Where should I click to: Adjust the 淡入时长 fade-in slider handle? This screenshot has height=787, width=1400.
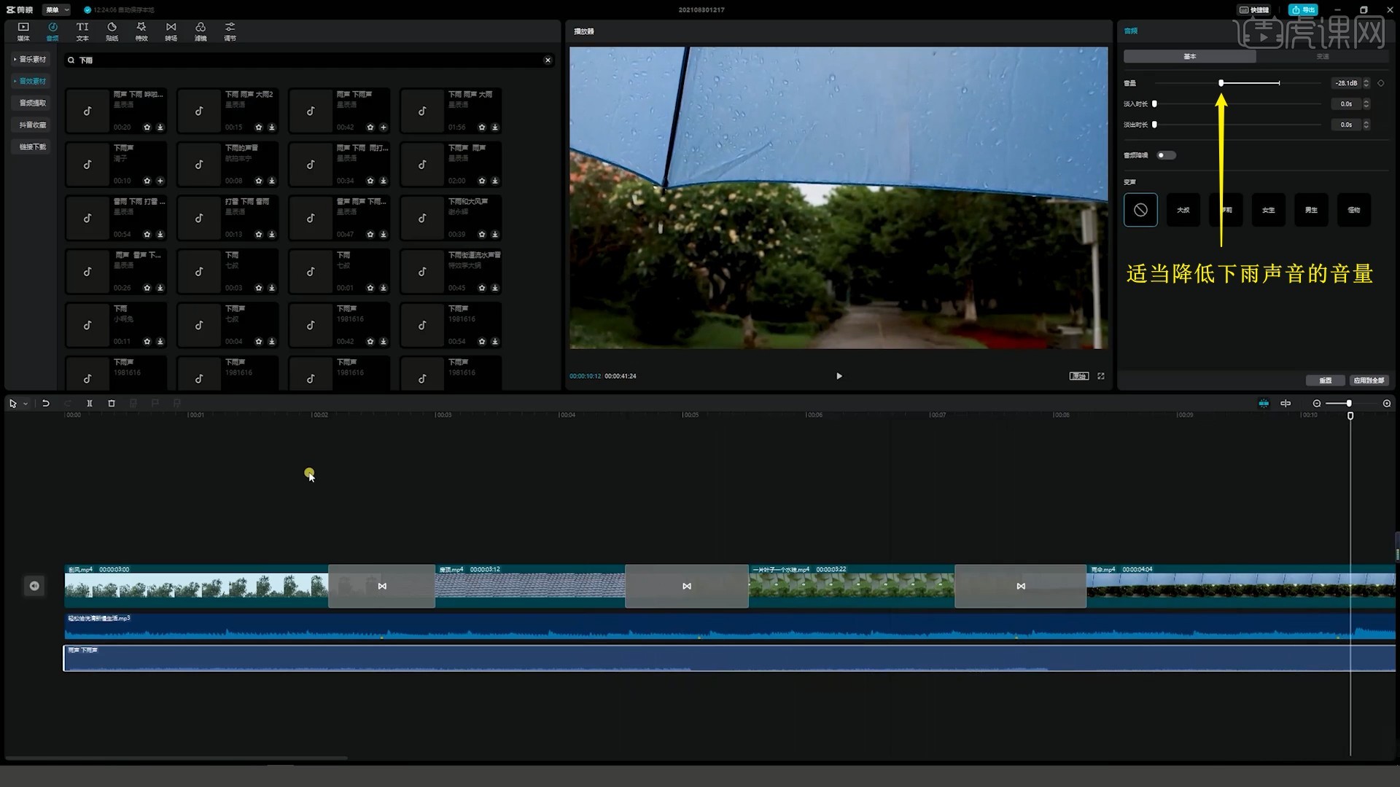pos(1154,104)
